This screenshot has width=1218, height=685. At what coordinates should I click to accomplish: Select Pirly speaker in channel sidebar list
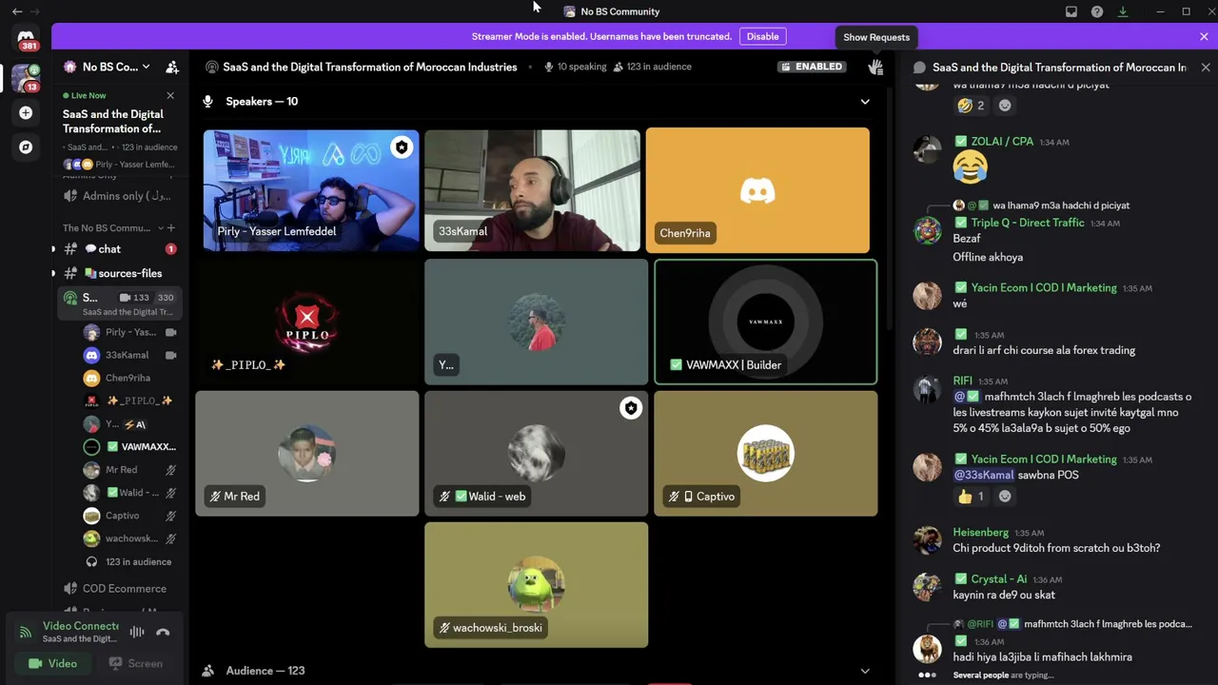[130, 332]
